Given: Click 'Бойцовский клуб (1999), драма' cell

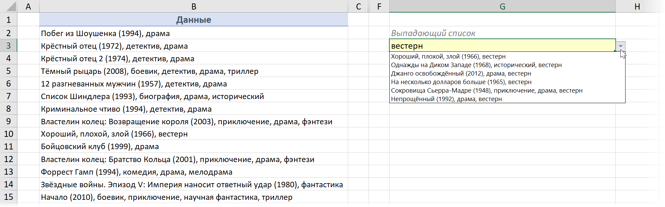Looking at the screenshot, I should (100, 146).
